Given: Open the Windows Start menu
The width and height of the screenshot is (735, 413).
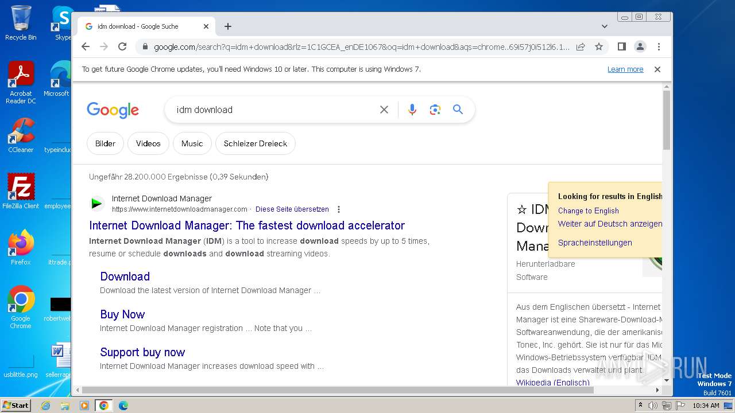Looking at the screenshot, I should (x=16, y=406).
